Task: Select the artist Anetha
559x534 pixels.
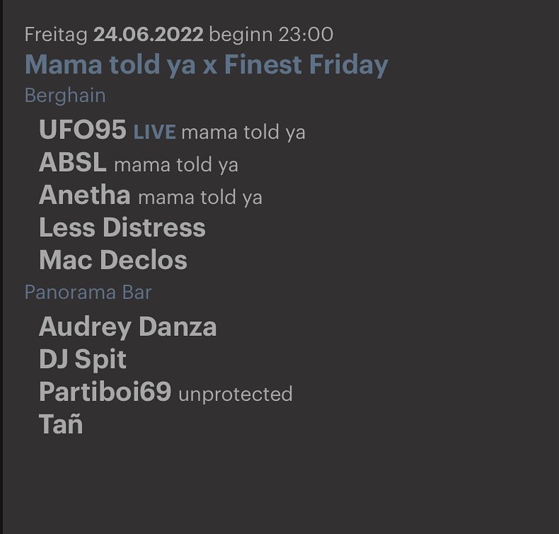Action: [x=85, y=195]
